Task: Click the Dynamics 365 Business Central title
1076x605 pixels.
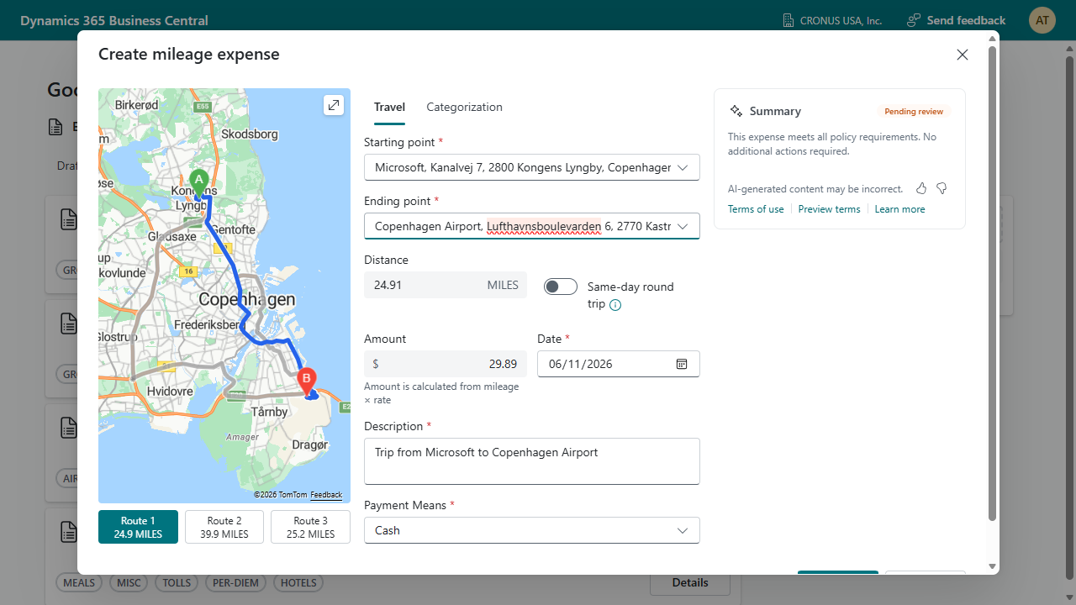Action: 114,20
